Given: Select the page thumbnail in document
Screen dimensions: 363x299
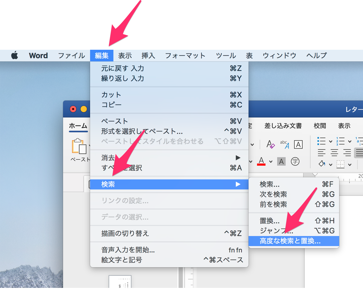Looking at the screenshot, I should click(x=120, y=282).
